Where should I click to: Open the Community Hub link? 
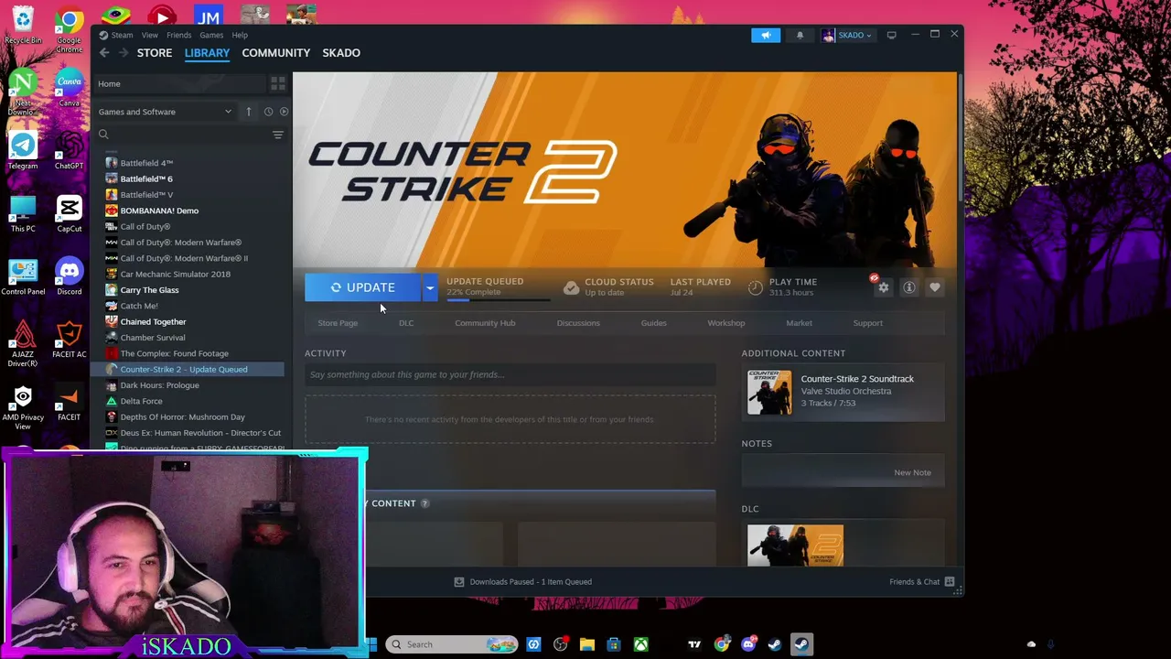(x=485, y=323)
